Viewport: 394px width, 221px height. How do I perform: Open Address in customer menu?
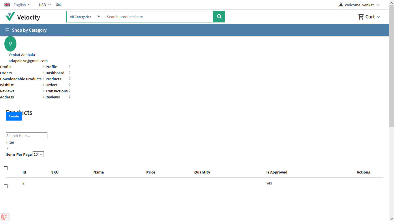(x=7, y=97)
